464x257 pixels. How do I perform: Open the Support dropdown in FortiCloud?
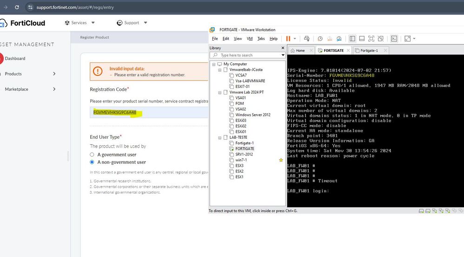coord(132,23)
